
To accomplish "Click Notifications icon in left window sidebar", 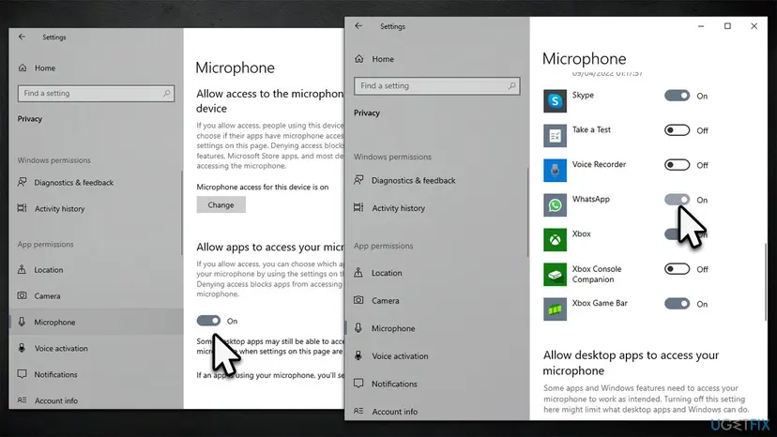I will (23, 374).
